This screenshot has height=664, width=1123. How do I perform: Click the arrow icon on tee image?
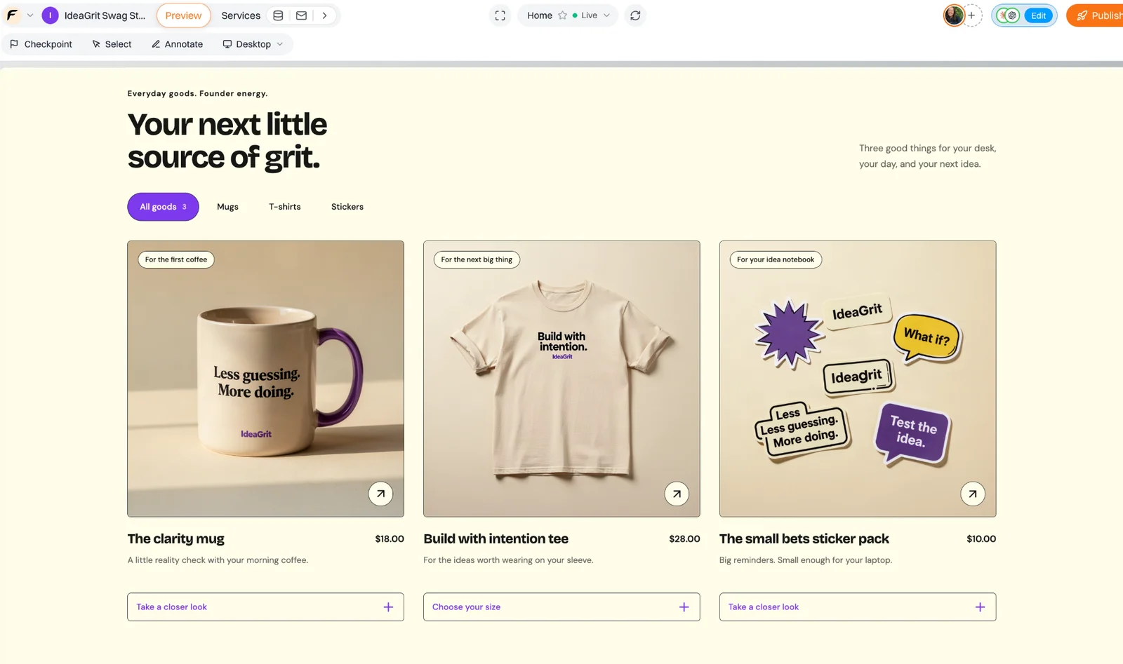click(677, 494)
